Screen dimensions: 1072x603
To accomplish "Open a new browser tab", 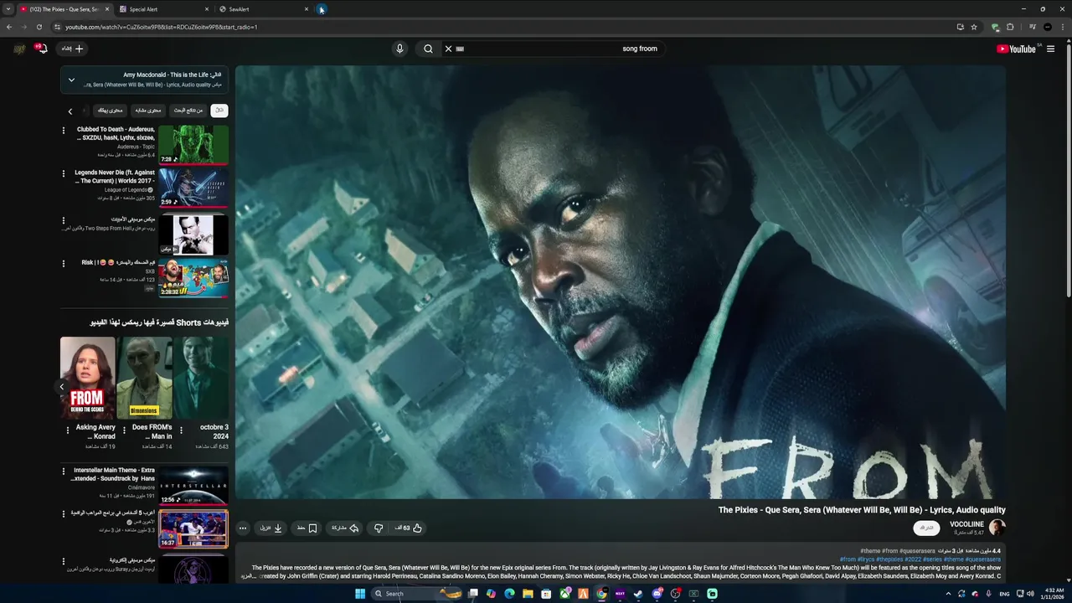I will (322, 9).
